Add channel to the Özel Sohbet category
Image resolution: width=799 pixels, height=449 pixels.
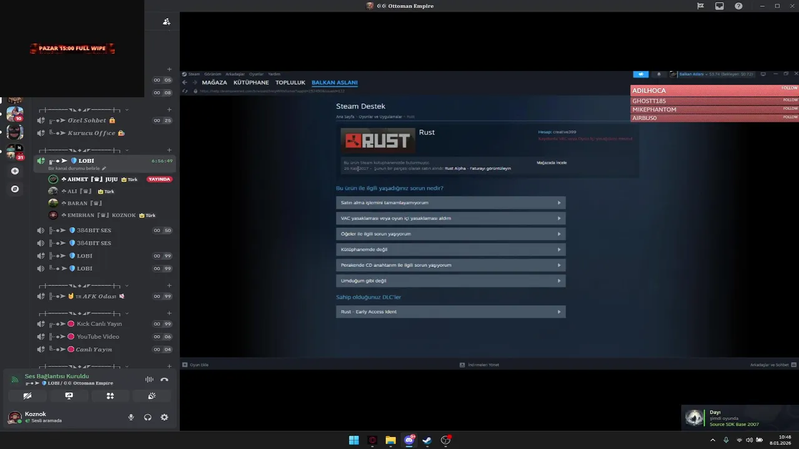[169, 109]
